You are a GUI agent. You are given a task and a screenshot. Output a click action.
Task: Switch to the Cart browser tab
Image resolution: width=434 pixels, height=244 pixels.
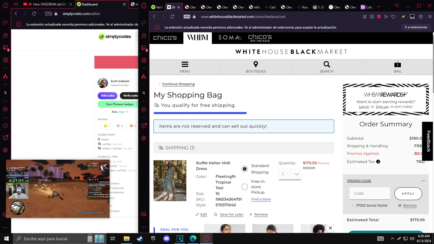coord(270,7)
